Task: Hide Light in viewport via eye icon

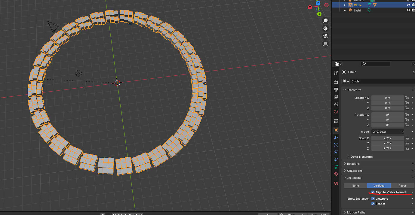Action: pyautogui.click(x=408, y=10)
